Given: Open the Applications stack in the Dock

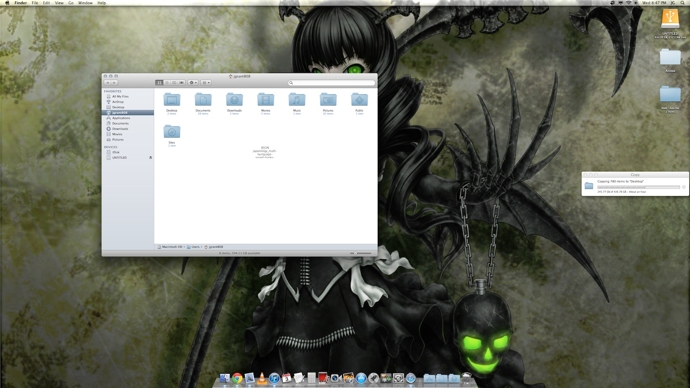Looking at the screenshot, I should [x=429, y=378].
